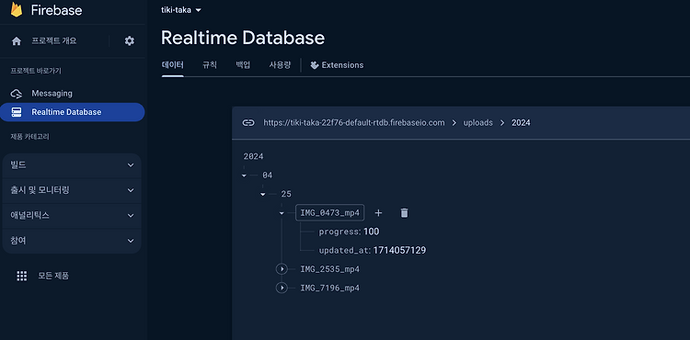Click the Firebase flame logo
Screen dimensions: 690x340
pos(17,10)
